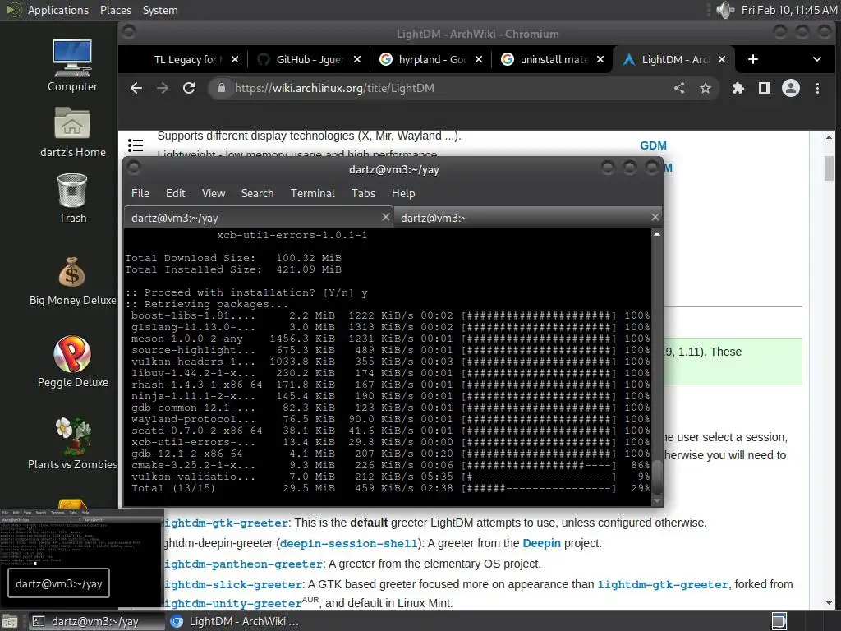This screenshot has height=631, width=841.
Task: Close the dartz@vm3:~ terminal tab
Action: [x=655, y=217]
